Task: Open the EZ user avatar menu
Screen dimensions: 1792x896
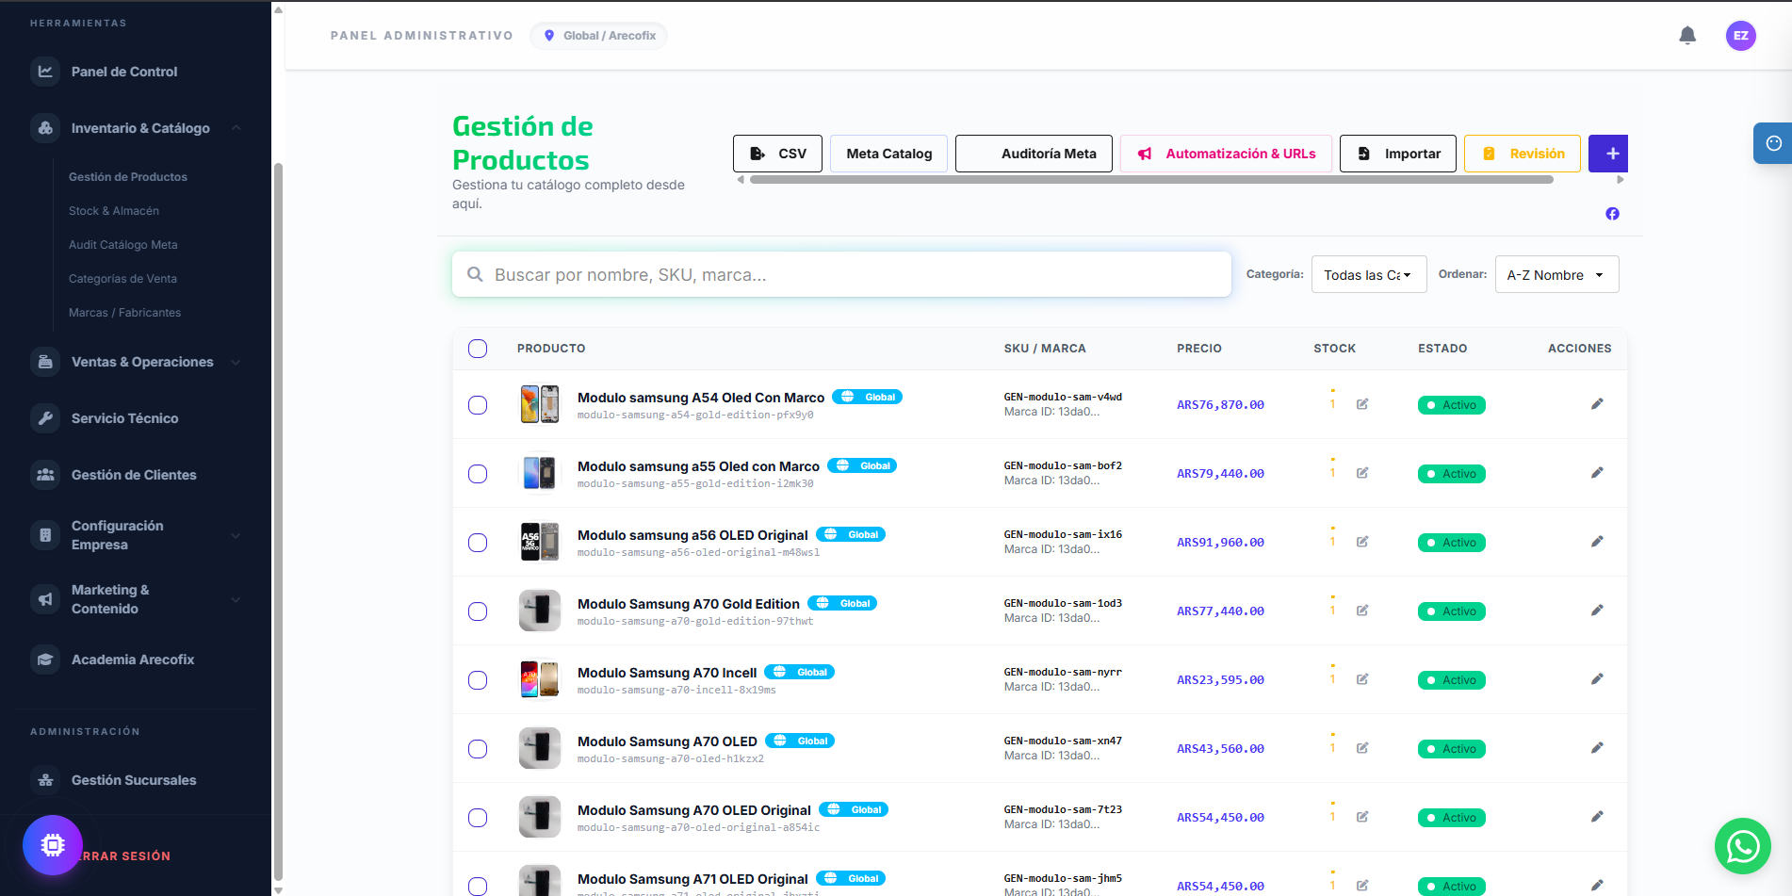Action: coord(1740,36)
